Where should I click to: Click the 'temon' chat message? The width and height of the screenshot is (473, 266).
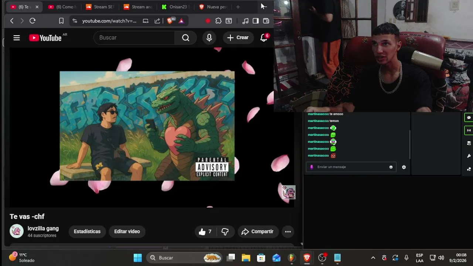(334, 121)
